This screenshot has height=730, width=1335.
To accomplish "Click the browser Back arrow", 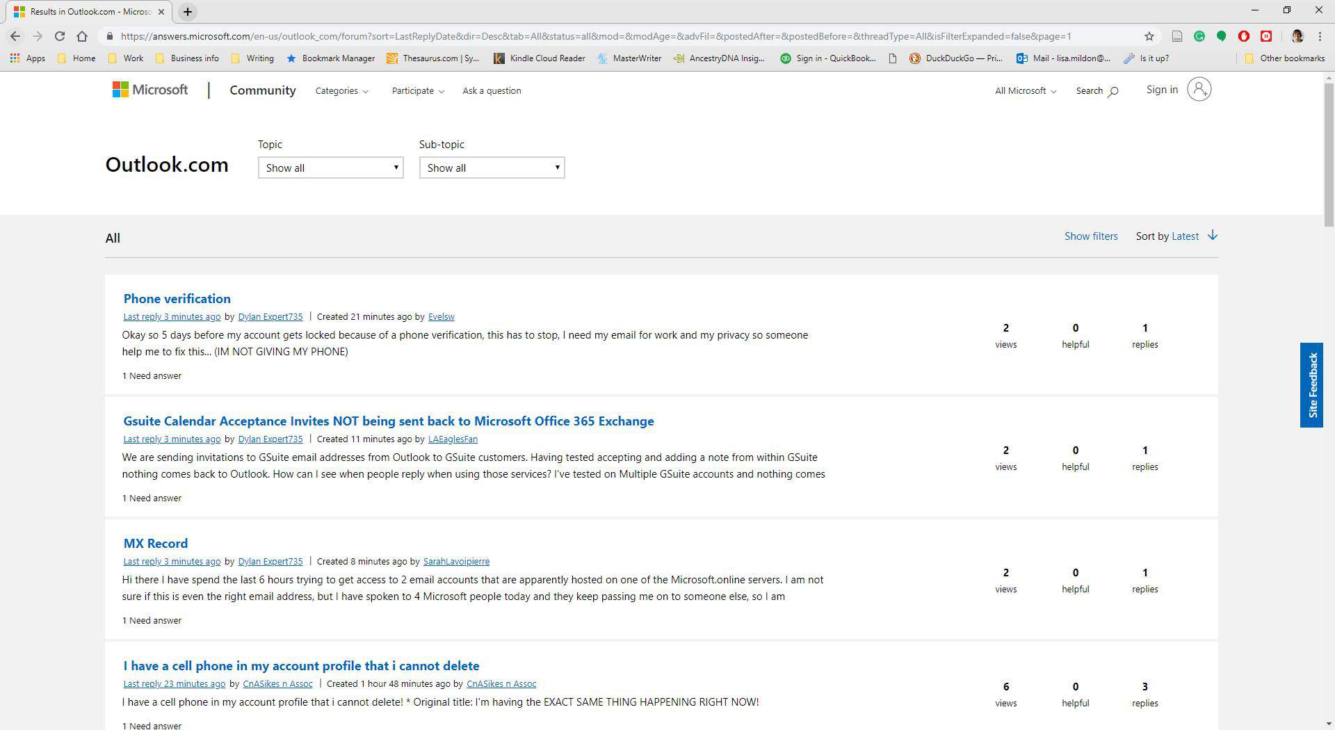I will coord(15,36).
